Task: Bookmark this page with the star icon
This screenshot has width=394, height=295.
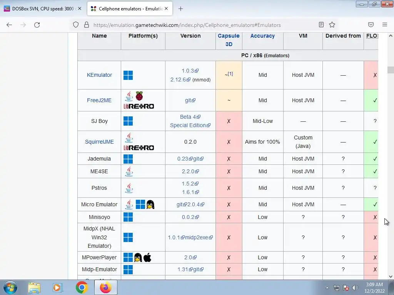Action: pyautogui.click(x=332, y=25)
